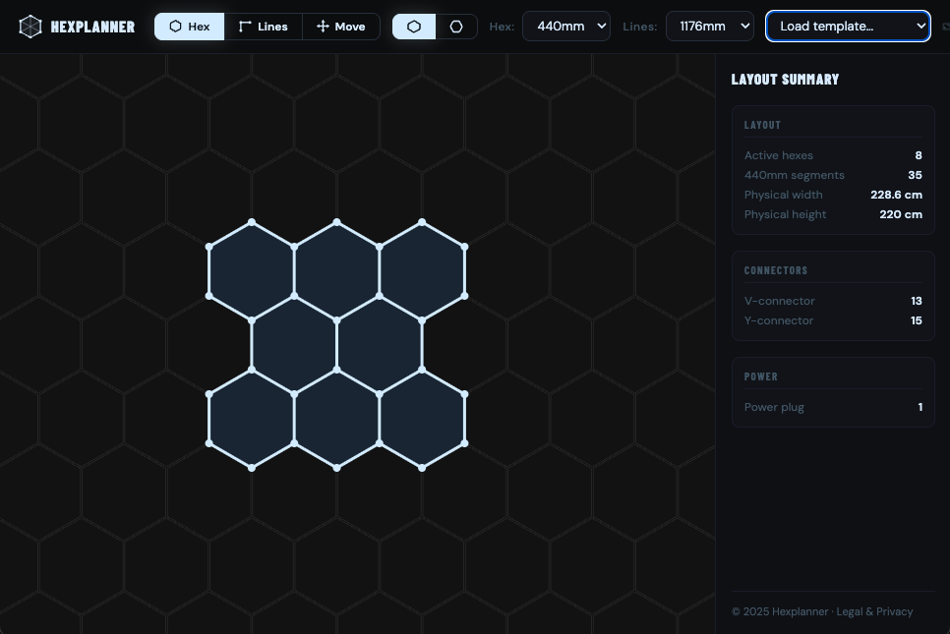Click the Physical height value 220 cm
Image resolution: width=950 pixels, height=634 pixels.
tap(901, 214)
